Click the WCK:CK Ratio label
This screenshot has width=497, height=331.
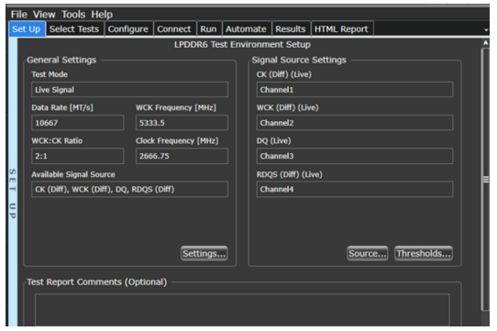[57, 141]
